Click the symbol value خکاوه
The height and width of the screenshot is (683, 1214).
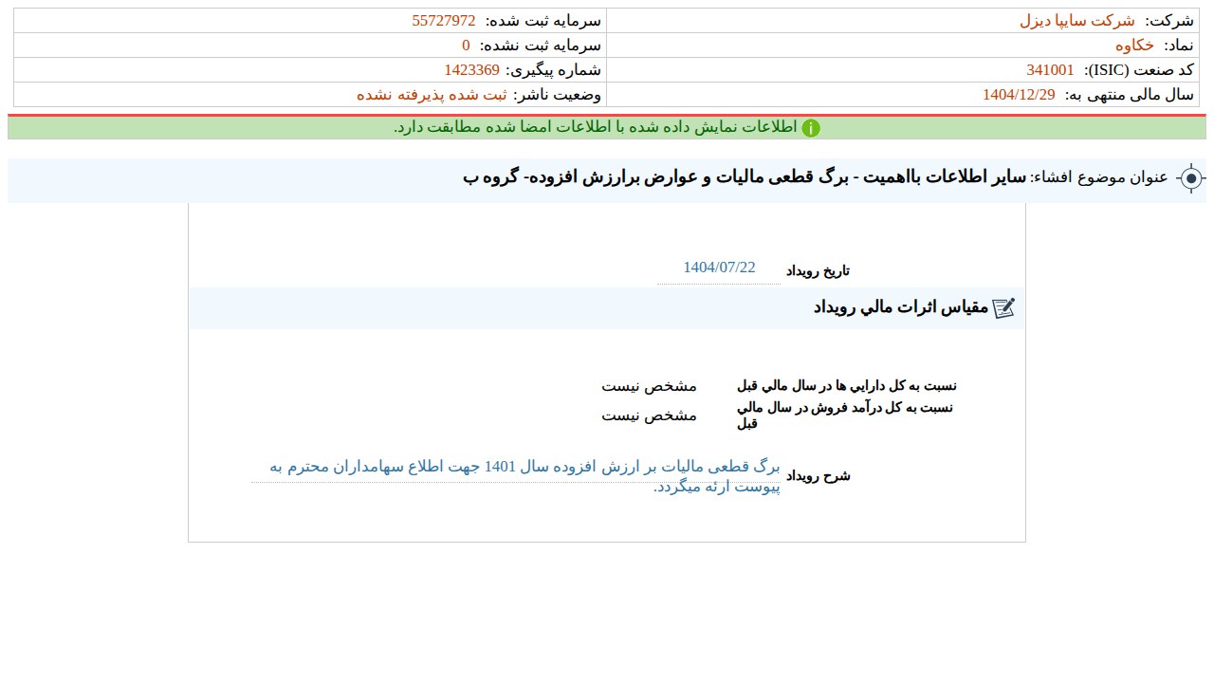[1134, 46]
